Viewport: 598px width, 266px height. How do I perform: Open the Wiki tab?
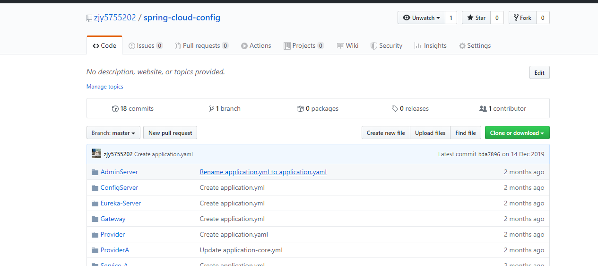click(x=347, y=46)
